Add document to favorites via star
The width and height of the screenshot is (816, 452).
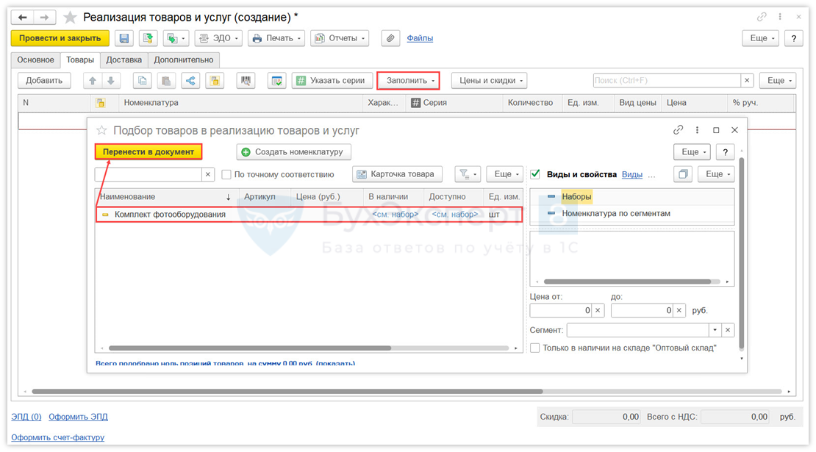click(70, 17)
